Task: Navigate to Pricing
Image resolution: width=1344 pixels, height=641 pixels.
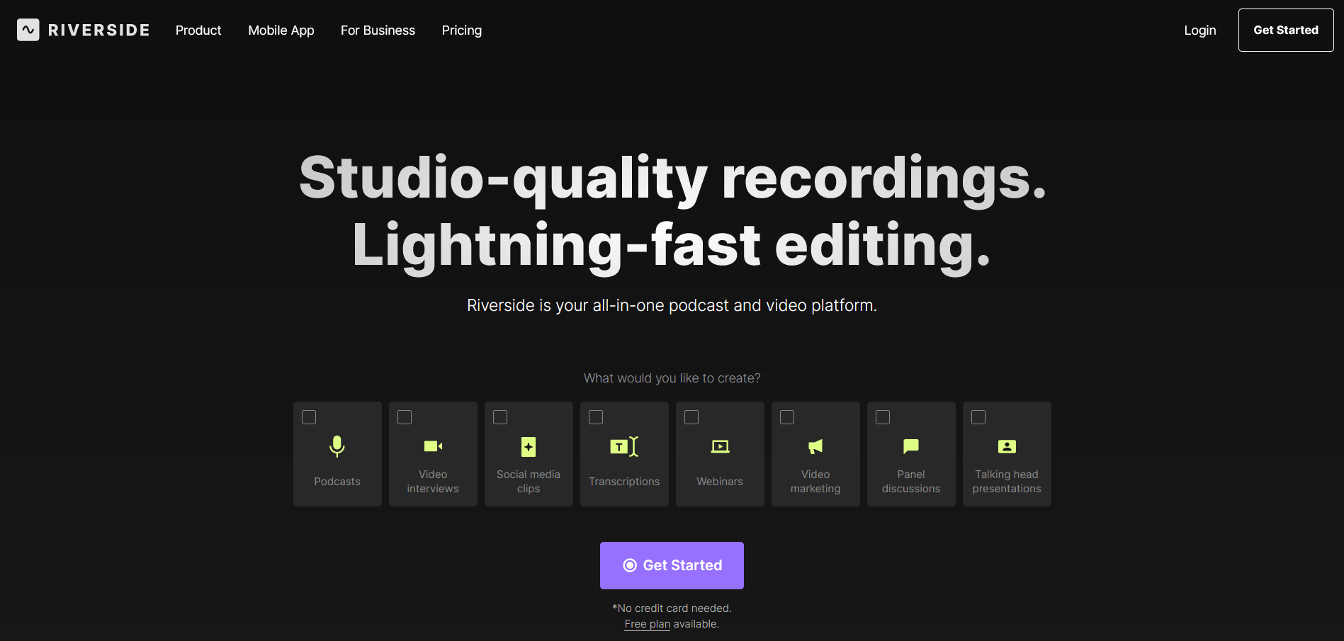Action: tap(462, 30)
